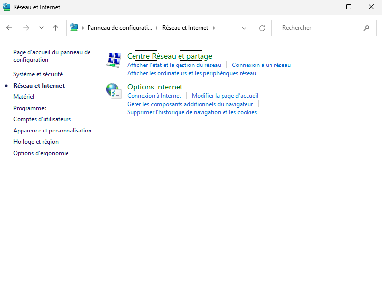Click the Centre Réseau et partage icon
Viewport: 382px width, 287px height.
113,60
